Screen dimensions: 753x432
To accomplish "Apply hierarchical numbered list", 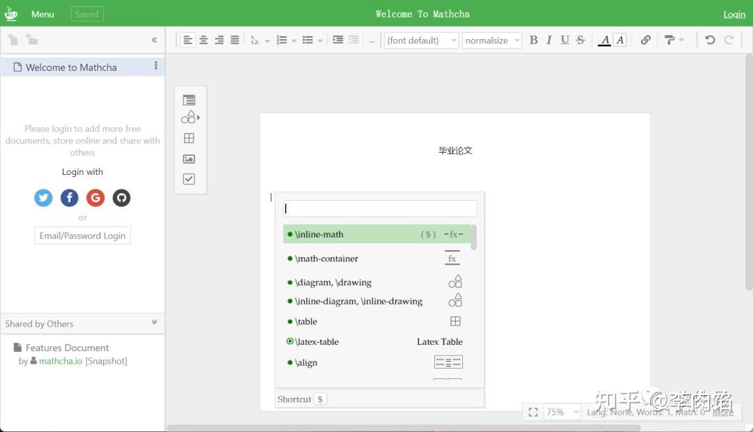I will [255, 40].
